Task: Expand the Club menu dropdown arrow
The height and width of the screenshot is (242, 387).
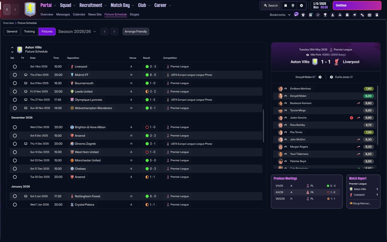Action: 149,5
